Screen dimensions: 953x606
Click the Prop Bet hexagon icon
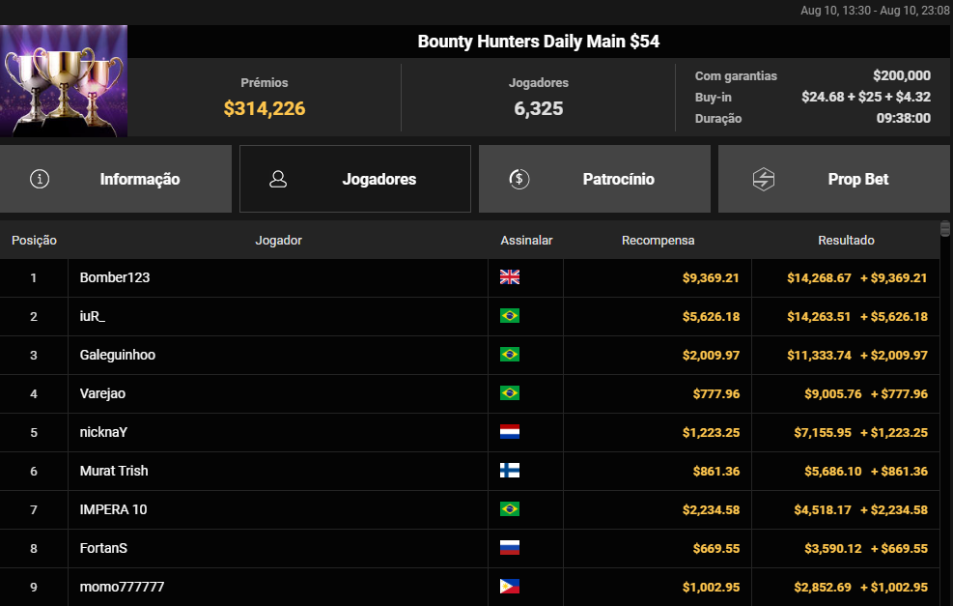[764, 179]
